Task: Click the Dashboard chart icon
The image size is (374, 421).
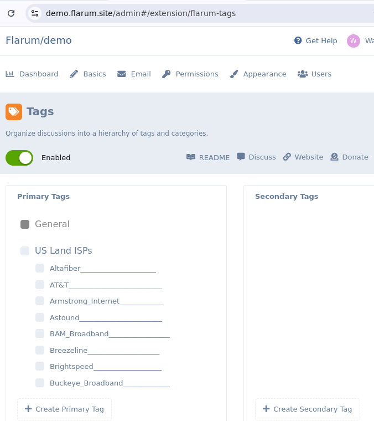Action: (9, 74)
